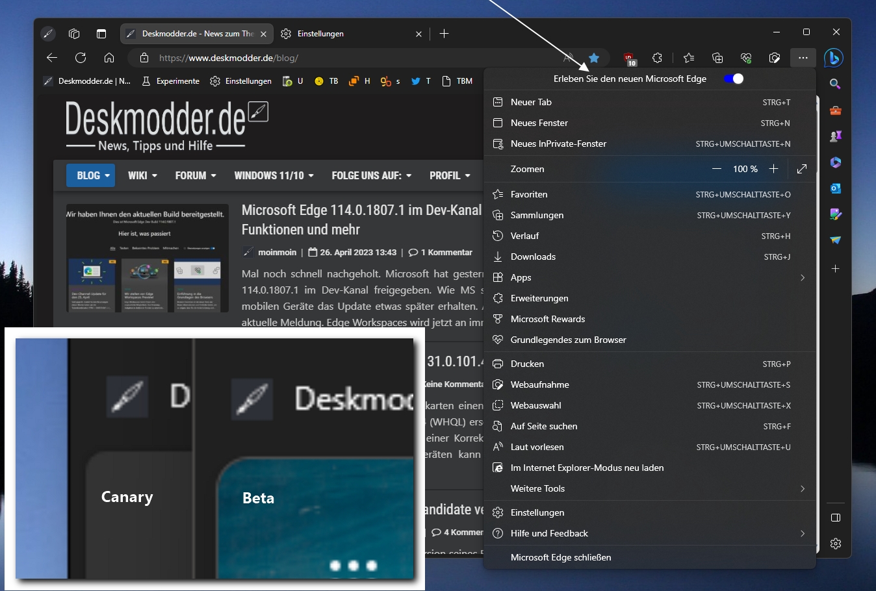Open the Favorites list toolbar icon

[x=689, y=58]
